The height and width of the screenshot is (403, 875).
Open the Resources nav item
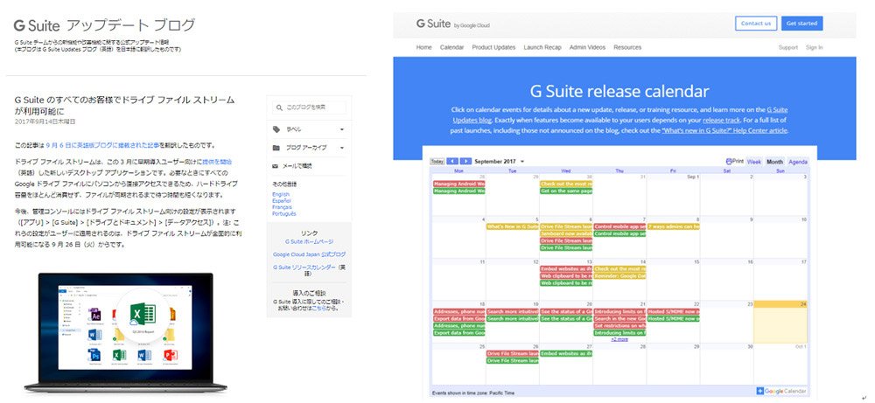[x=627, y=47]
